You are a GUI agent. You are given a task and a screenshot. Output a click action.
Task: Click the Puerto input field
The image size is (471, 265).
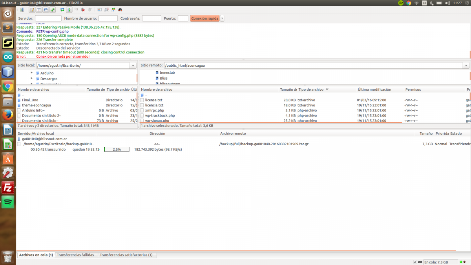(183, 18)
